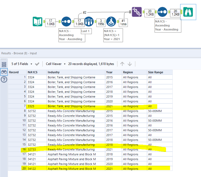Click the purple Union tool

point(137,12)
